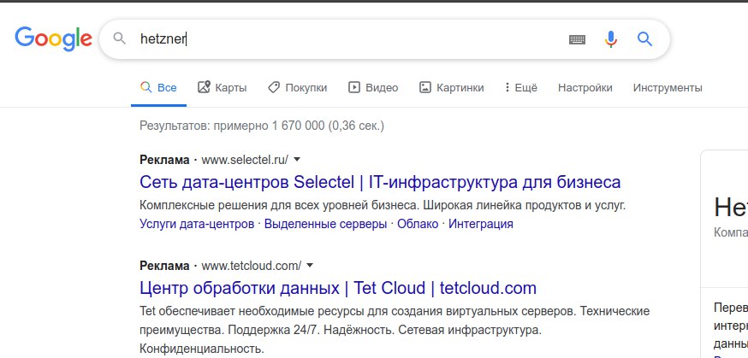Switch to the Картинки tab

pos(451,88)
